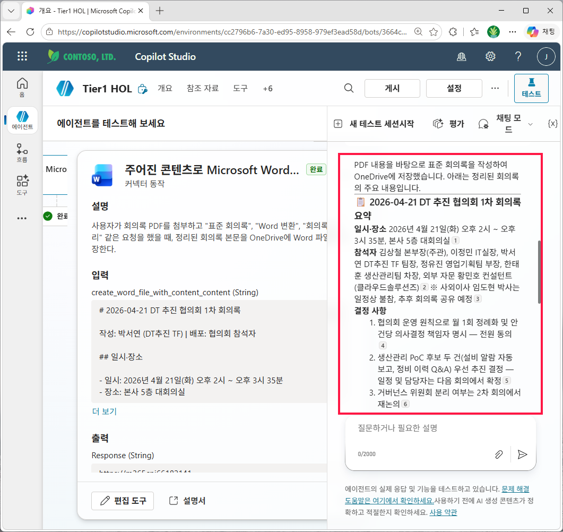Open Tools (도구) in left sidebar

click(x=22, y=185)
